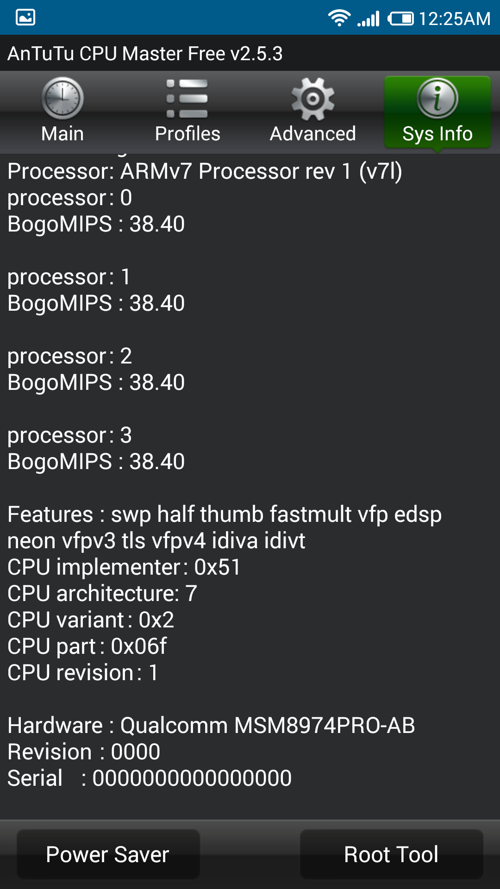This screenshot has height=889, width=500.
Task: Tap the Processor ARMv7 rev 1 line
Action: tap(205, 172)
